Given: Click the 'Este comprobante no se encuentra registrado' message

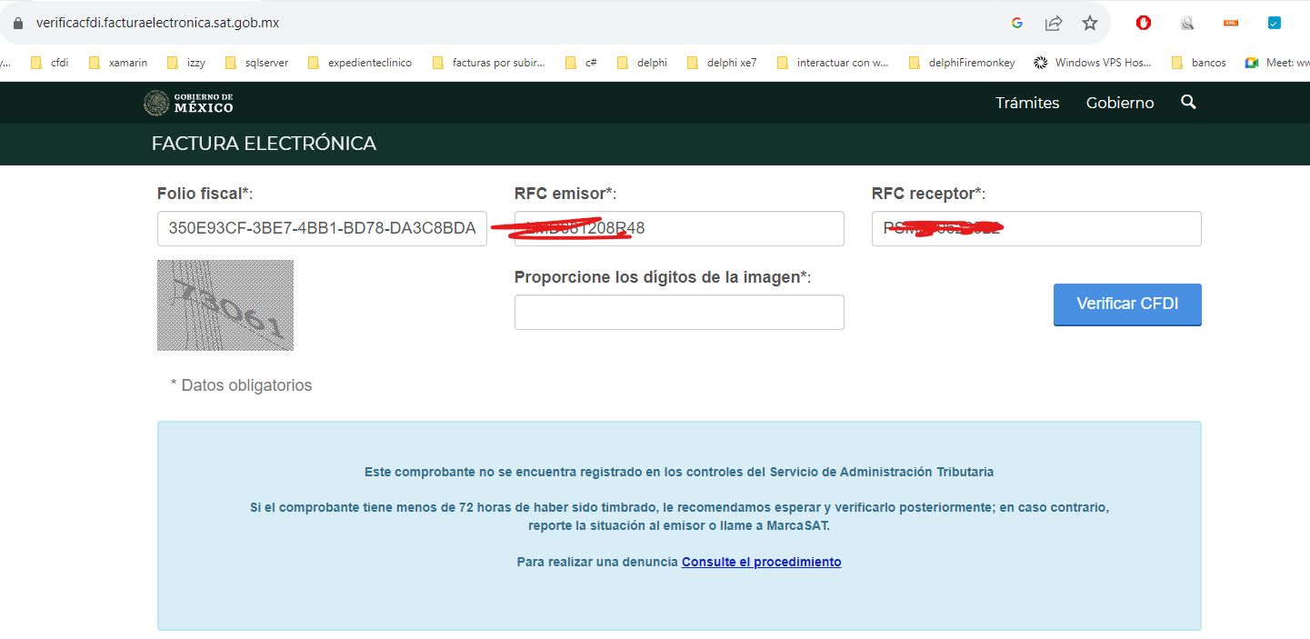Looking at the screenshot, I should coord(679,472).
